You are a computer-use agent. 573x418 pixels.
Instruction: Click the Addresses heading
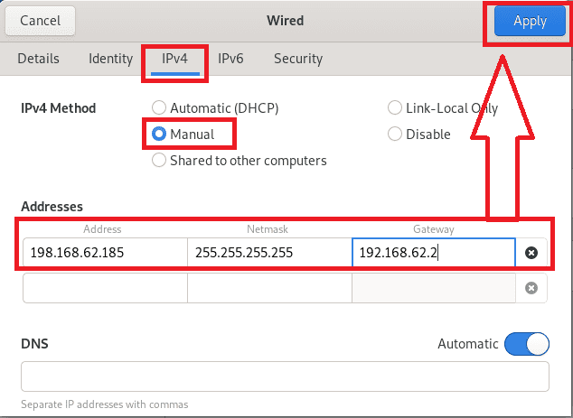pyautogui.click(x=52, y=207)
